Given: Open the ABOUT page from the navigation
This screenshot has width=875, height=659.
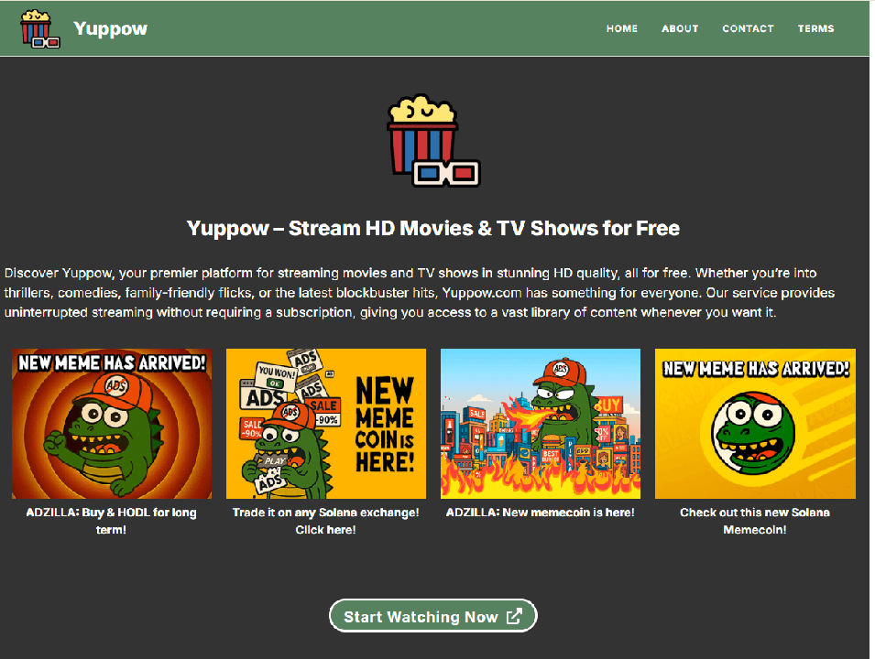Looking at the screenshot, I should pos(680,28).
